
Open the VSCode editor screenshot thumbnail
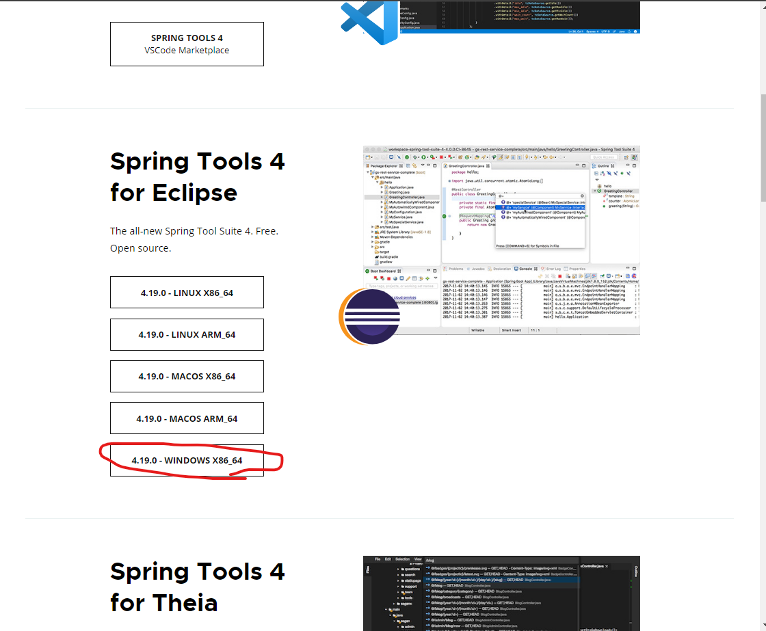(x=520, y=17)
